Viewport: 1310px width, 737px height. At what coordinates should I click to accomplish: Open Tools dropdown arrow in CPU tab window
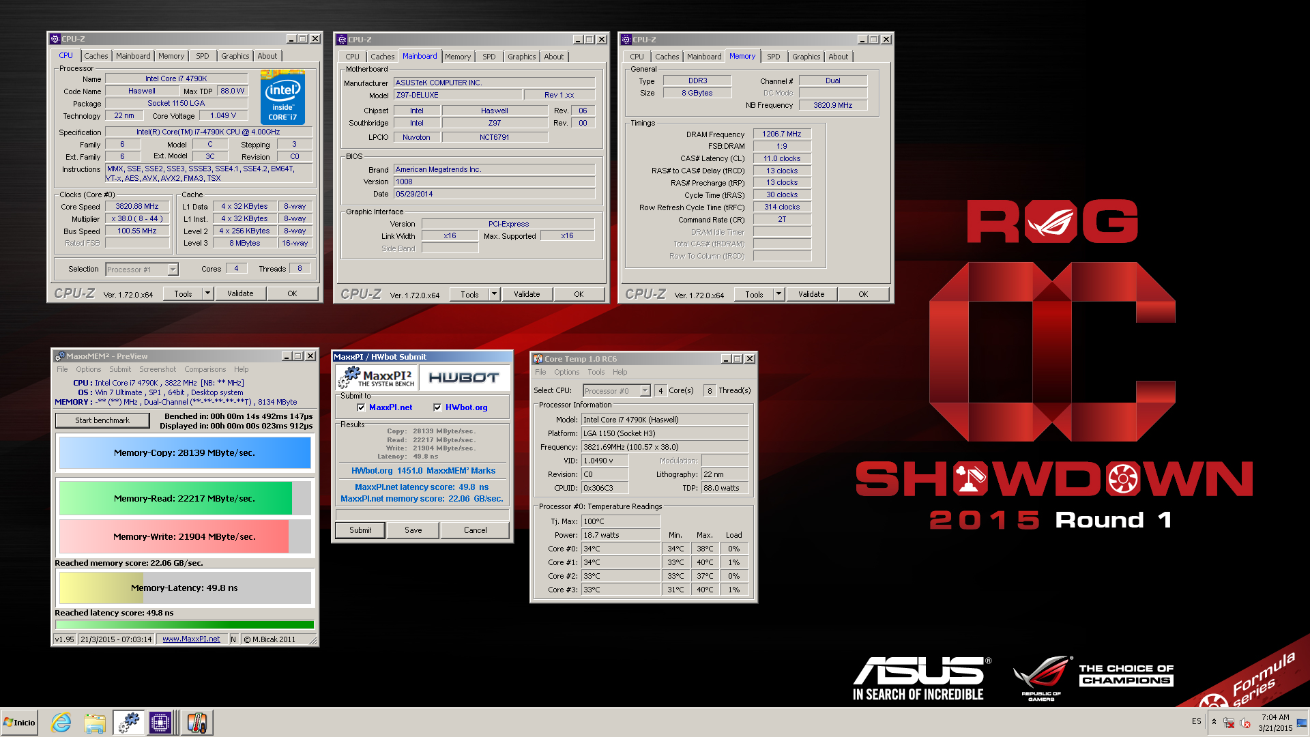click(208, 294)
